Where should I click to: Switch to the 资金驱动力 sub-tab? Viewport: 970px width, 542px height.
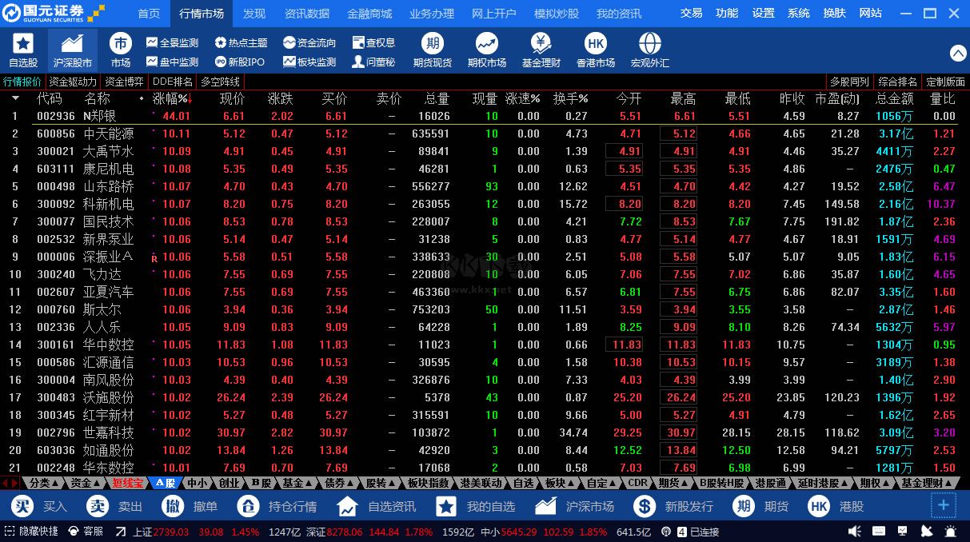[x=73, y=82]
